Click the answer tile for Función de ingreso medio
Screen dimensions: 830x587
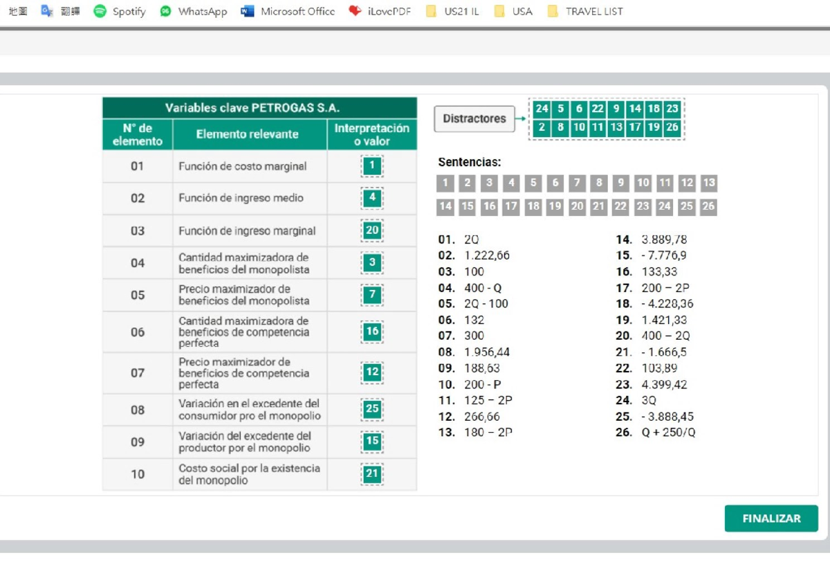coord(372,197)
